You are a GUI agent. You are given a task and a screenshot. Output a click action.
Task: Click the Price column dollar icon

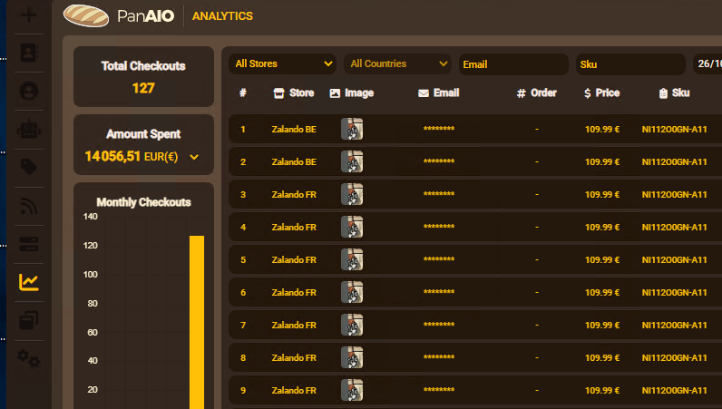588,93
